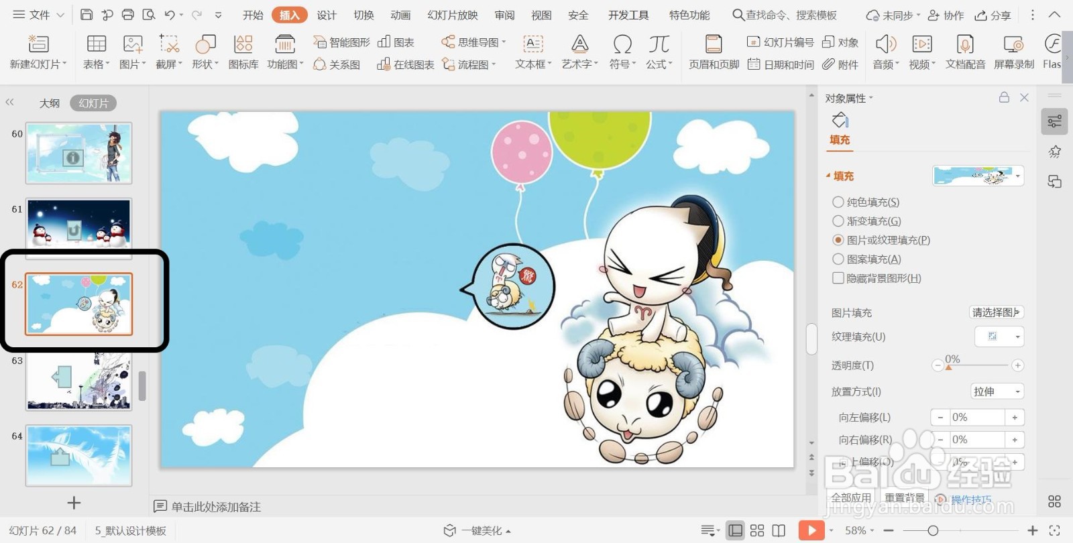The width and height of the screenshot is (1073, 543).
Task: Open the Slide Show (幻灯片放映) tab
Action: [453, 15]
